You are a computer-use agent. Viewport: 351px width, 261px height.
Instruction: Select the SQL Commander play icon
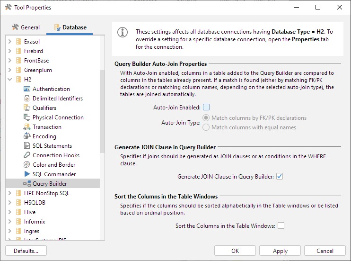click(27, 174)
